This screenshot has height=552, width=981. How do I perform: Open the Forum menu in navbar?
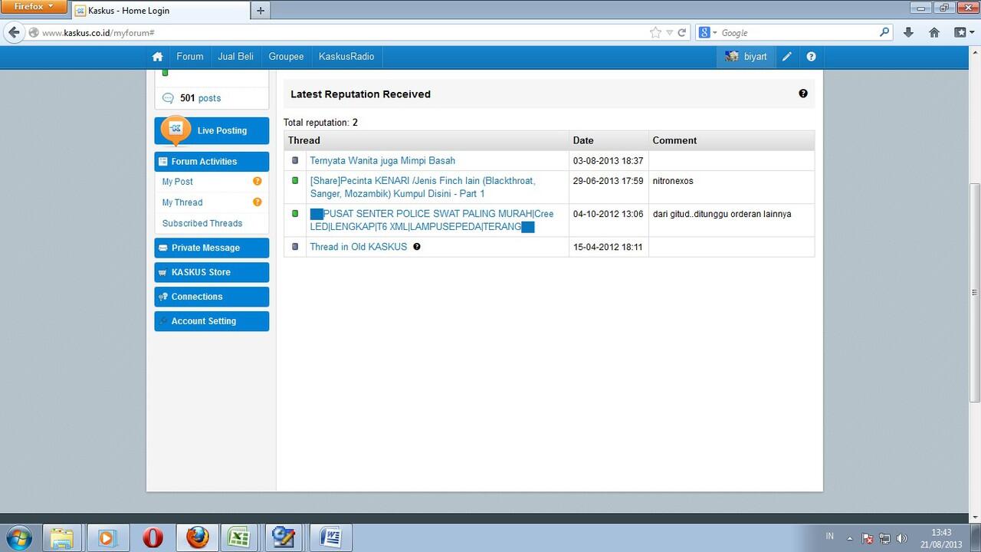point(190,57)
